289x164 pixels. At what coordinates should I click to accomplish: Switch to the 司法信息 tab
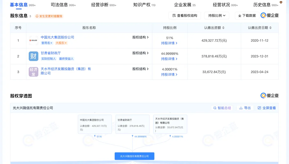63,5
